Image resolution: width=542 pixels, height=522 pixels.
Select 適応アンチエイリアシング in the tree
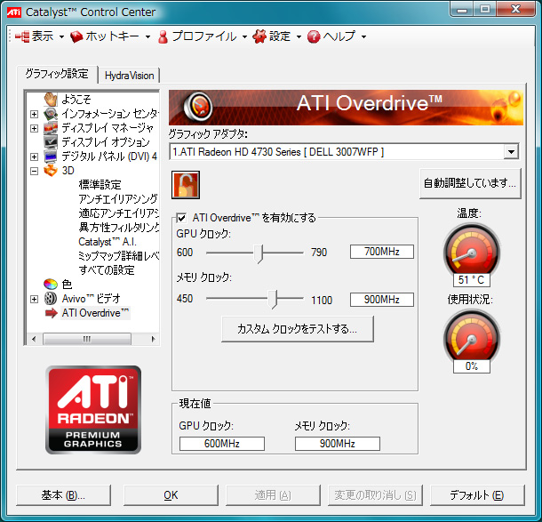coord(118,213)
